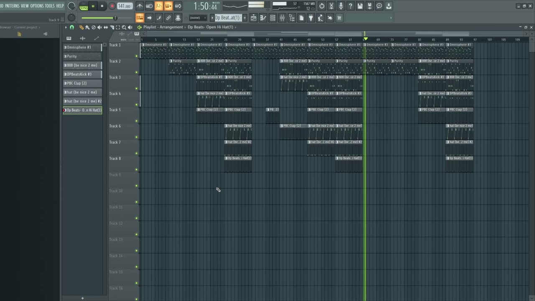This screenshot has width=535, height=301.
Task: Open the (none) snap selector dropdown
Action: pos(197,18)
